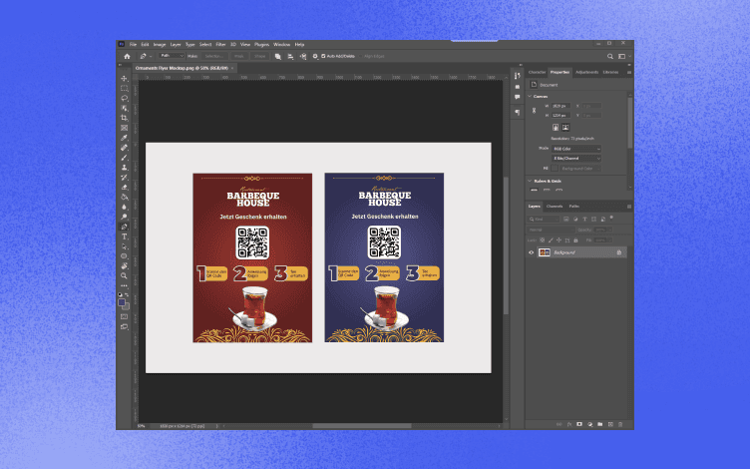Select the Spot Healing Brush tool
Screen dimensions: 750x469
(x=125, y=148)
